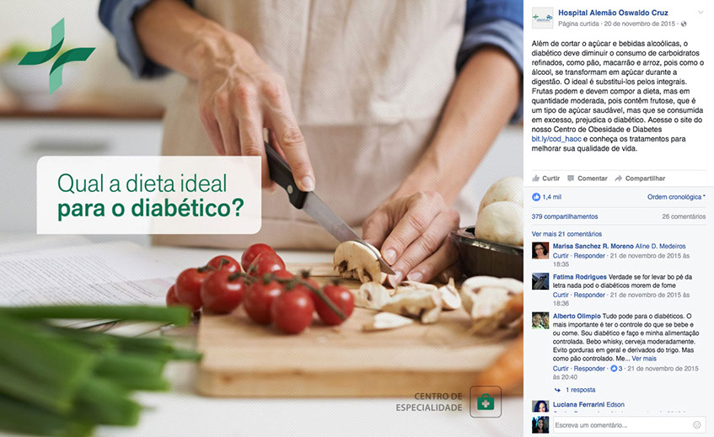
Task: Click the Comentar speech bubble icon
Action: tap(571, 179)
